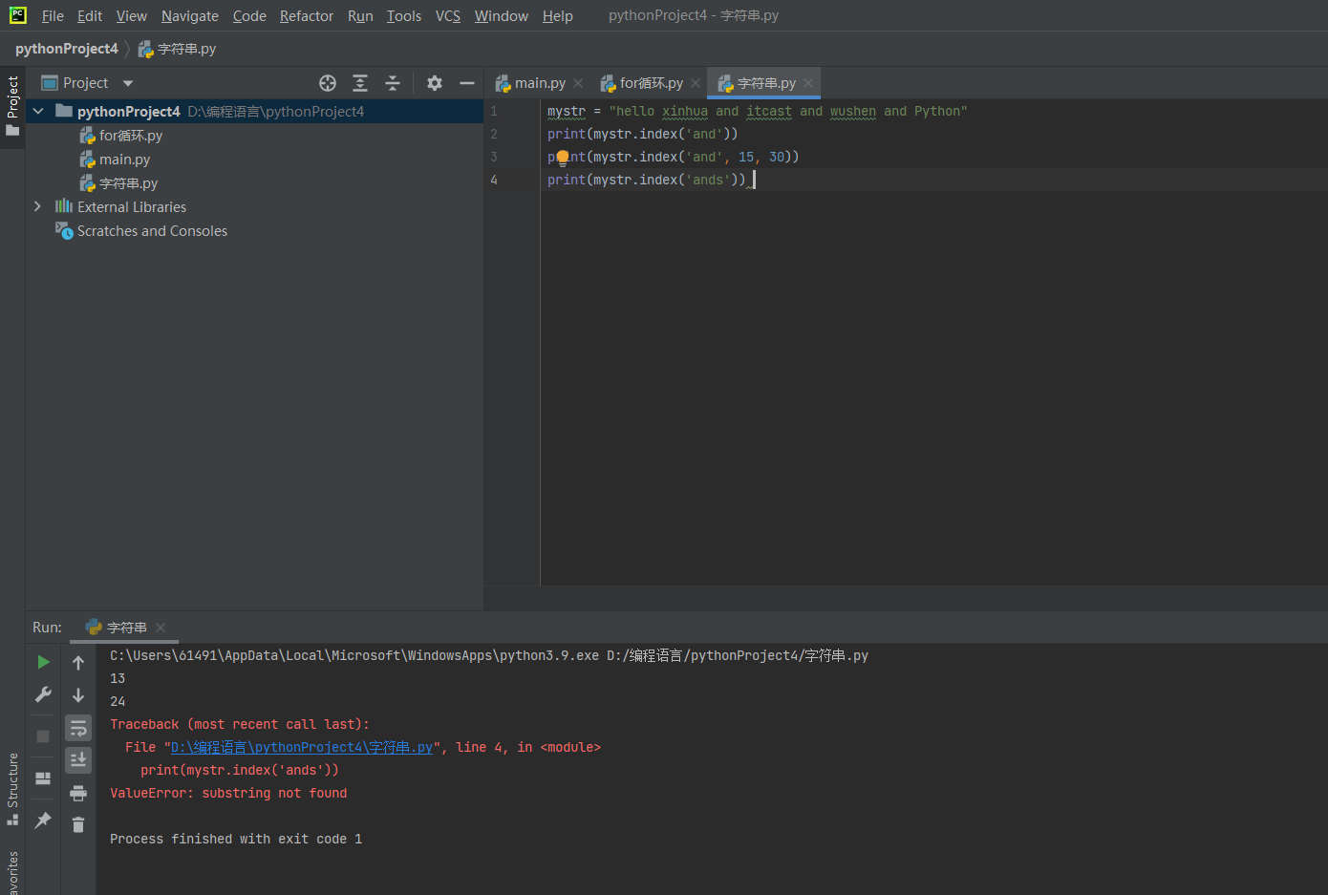Toggle soft-wrap in Run console

point(78,729)
